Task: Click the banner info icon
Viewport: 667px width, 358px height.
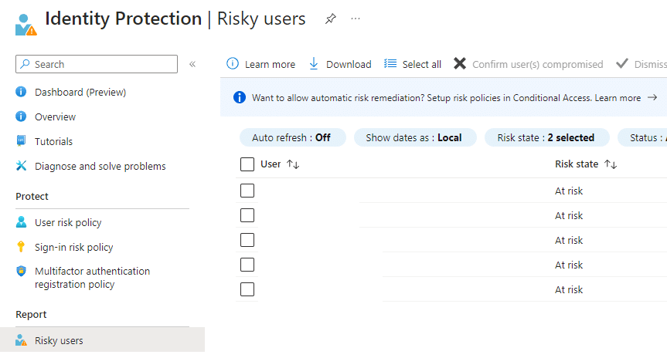Action: coord(240,98)
